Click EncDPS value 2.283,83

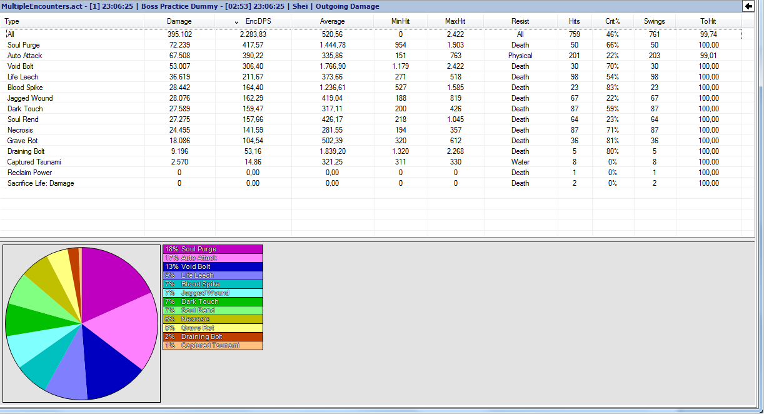pyautogui.click(x=253, y=34)
